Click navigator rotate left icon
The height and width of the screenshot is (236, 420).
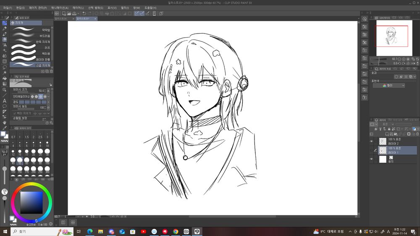pyautogui.click(x=399, y=64)
